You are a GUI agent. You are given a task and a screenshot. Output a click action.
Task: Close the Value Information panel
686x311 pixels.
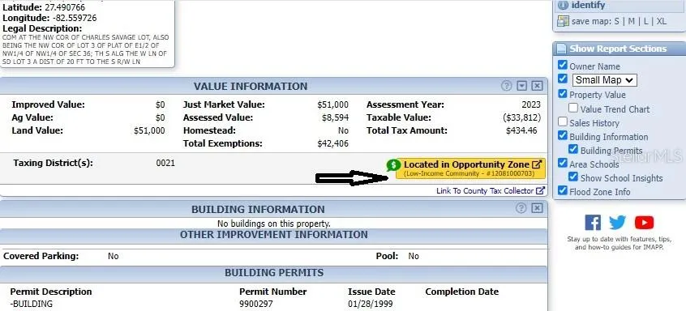[x=538, y=86]
